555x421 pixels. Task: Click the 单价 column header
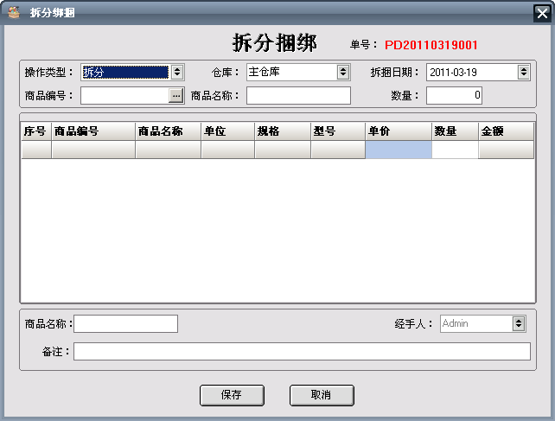pyautogui.click(x=399, y=131)
